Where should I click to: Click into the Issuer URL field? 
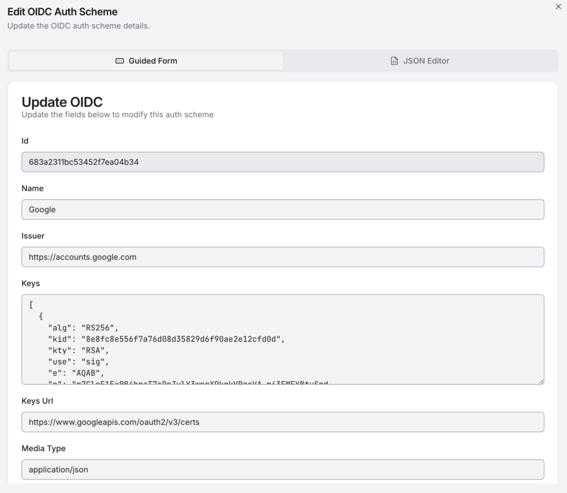pos(282,257)
